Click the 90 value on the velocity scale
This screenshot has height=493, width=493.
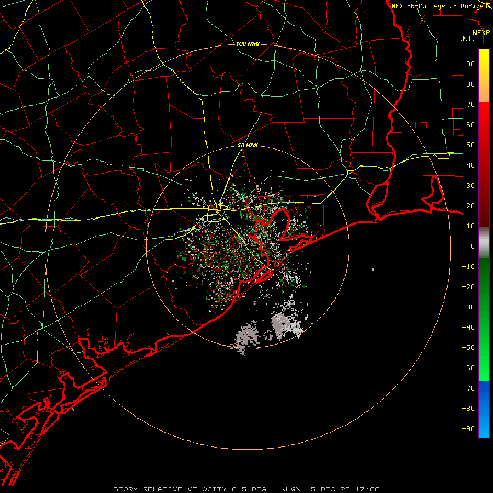(x=471, y=64)
